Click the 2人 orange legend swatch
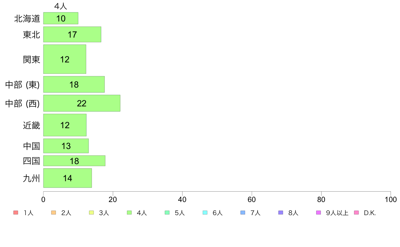 tap(54, 213)
